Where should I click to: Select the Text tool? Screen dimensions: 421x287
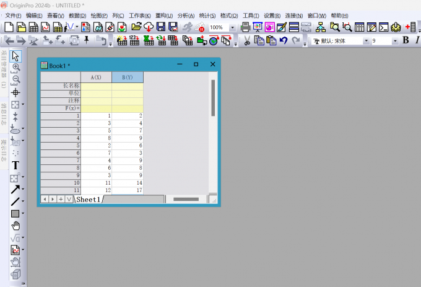point(15,166)
